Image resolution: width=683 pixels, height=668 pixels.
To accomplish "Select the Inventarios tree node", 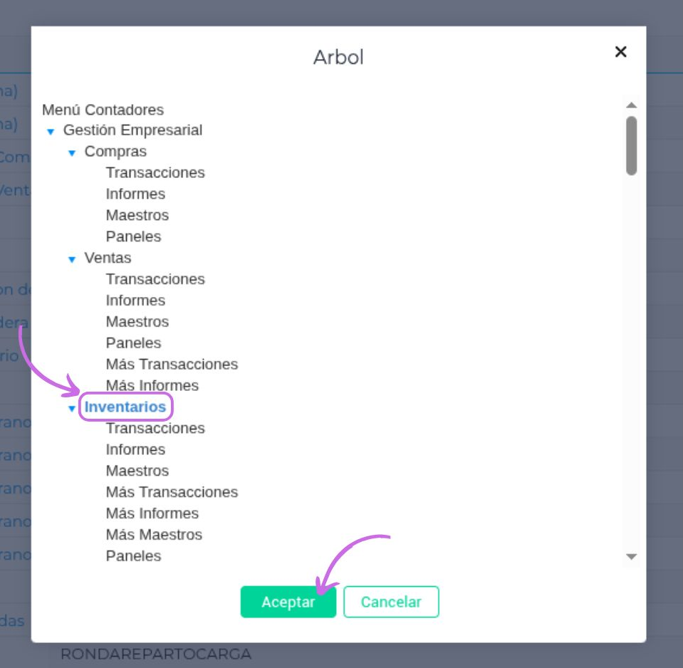I will tap(125, 407).
